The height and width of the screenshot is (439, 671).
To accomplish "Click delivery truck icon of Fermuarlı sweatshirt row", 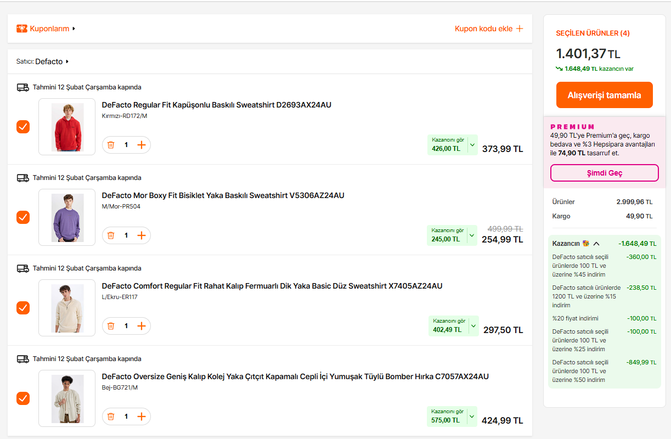I will tap(23, 268).
